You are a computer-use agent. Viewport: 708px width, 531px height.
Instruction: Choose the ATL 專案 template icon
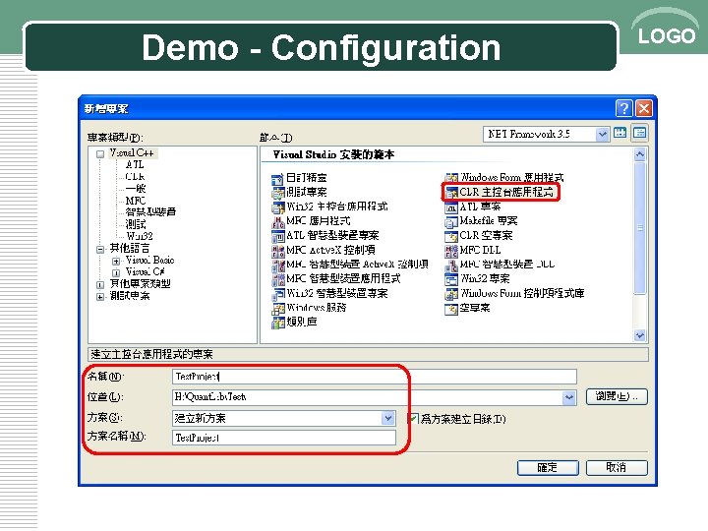tap(450, 207)
